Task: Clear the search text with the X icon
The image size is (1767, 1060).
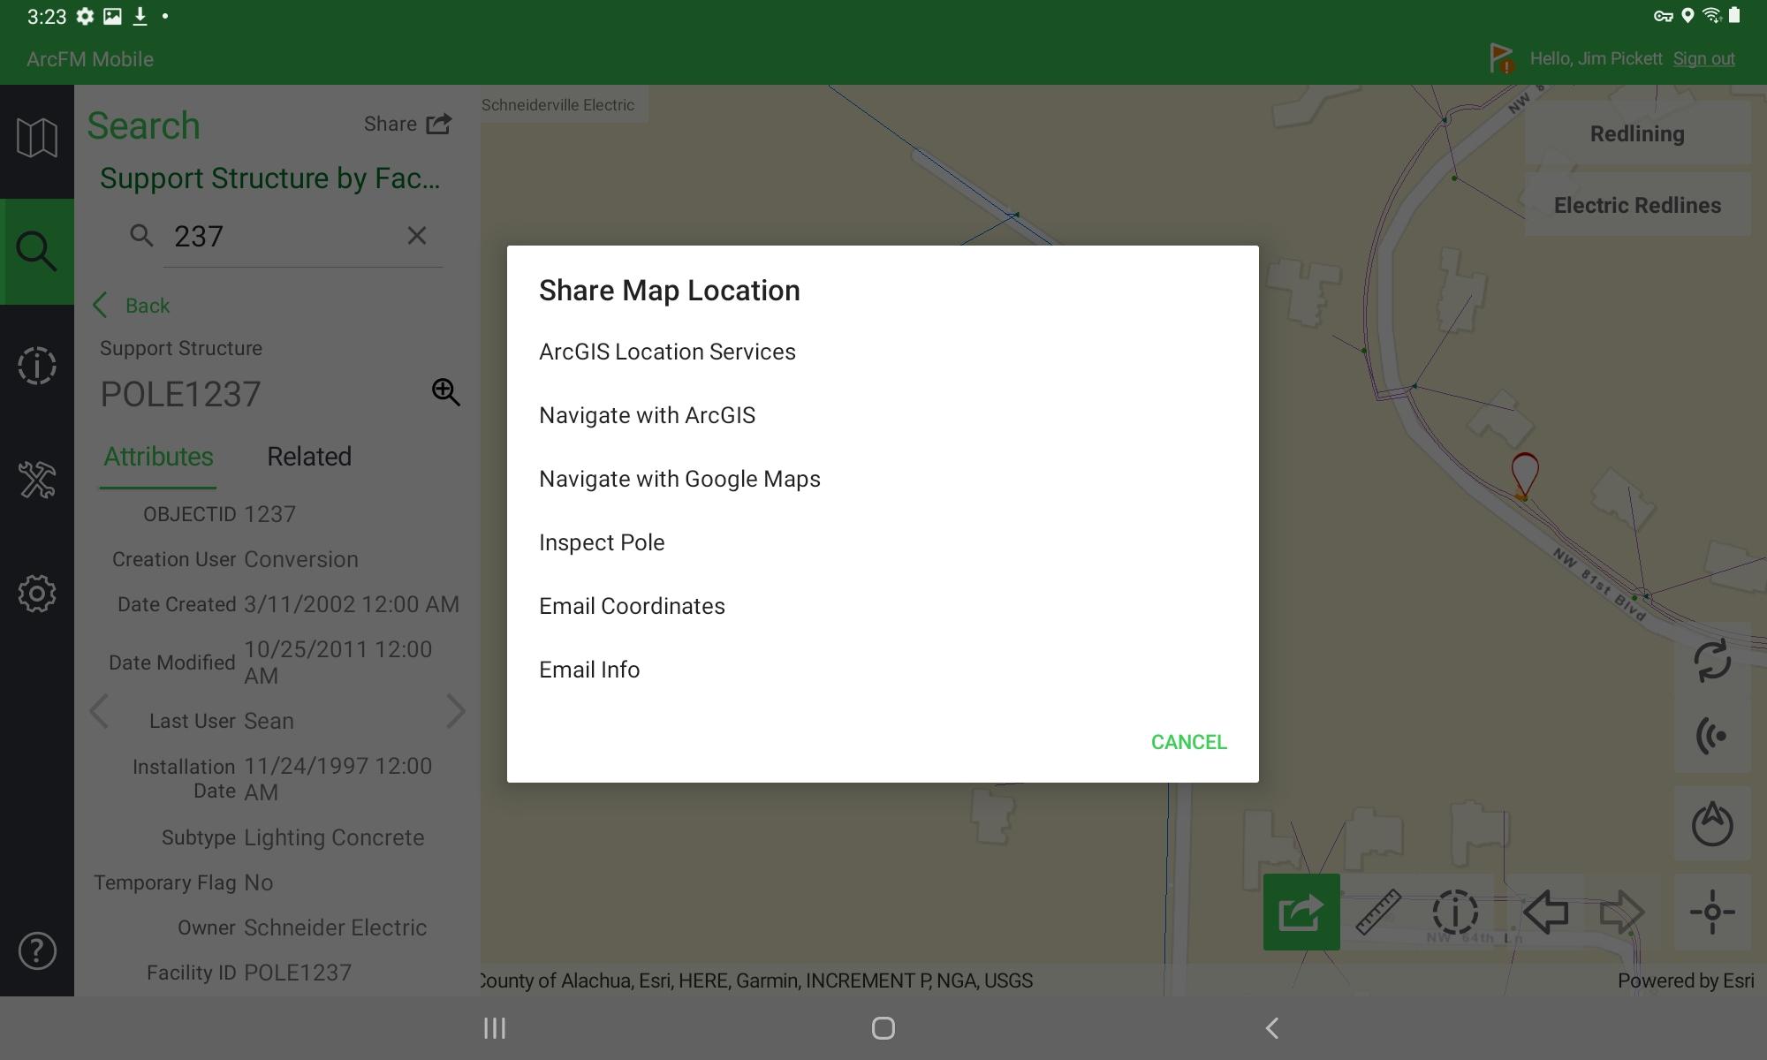Action: 416,235
